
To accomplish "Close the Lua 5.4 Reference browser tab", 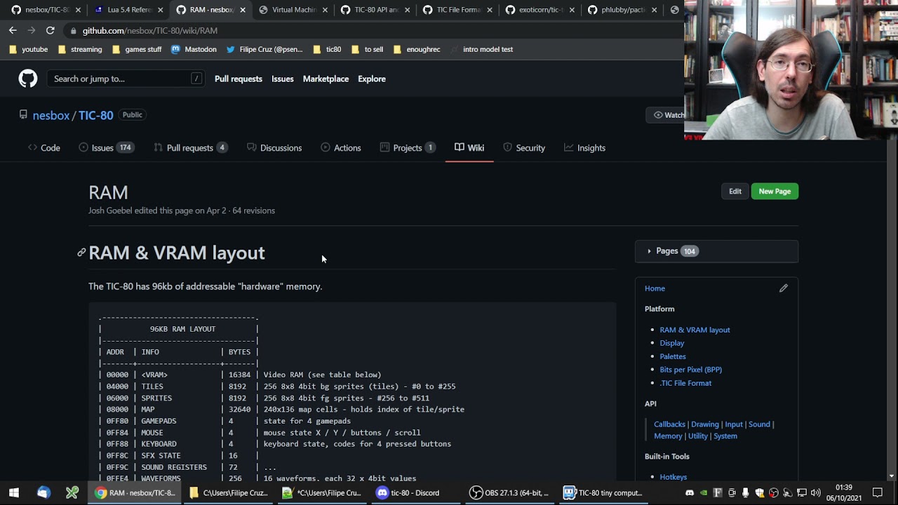I will coord(161,10).
